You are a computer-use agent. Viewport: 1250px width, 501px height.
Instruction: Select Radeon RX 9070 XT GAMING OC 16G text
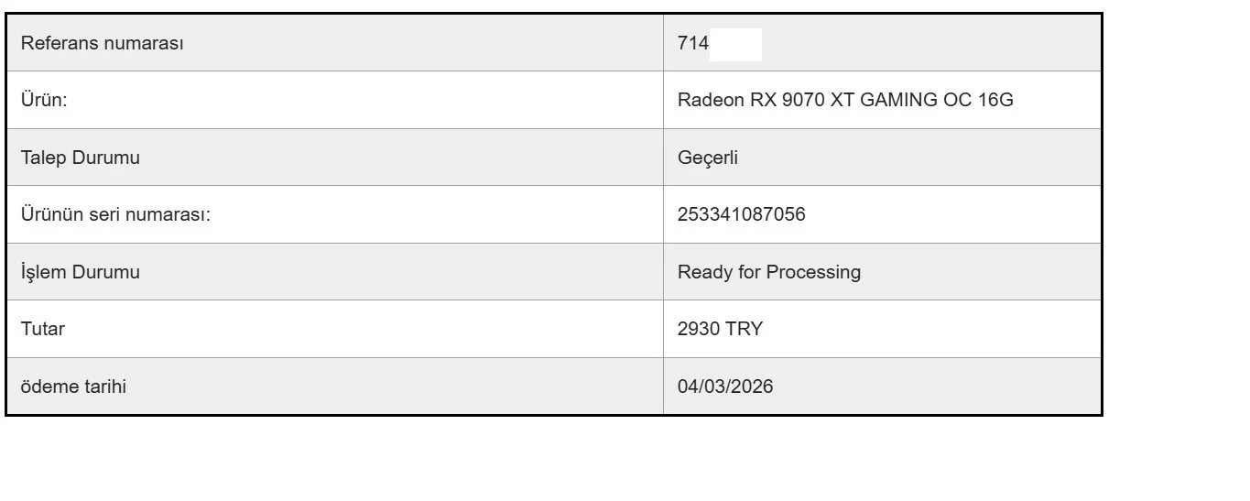(845, 100)
